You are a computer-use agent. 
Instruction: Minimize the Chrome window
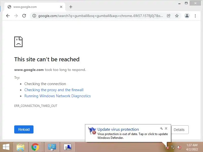(179, 3)
